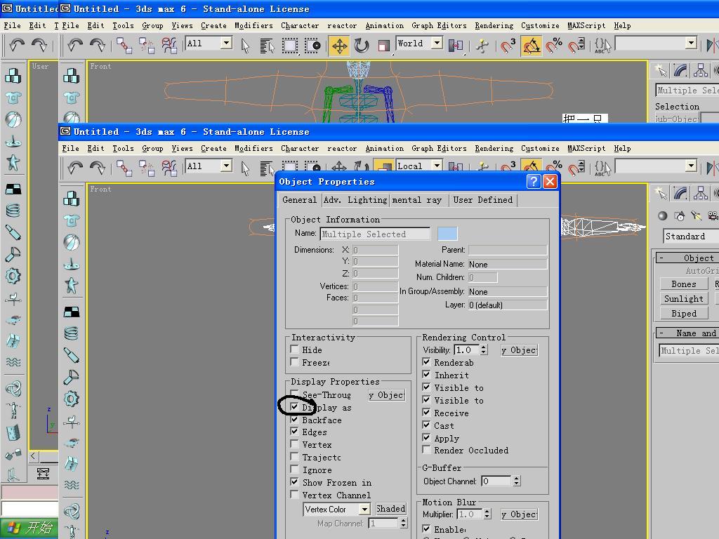Open the Modifiers menu in the back window
719x539 pixels.
click(253, 26)
